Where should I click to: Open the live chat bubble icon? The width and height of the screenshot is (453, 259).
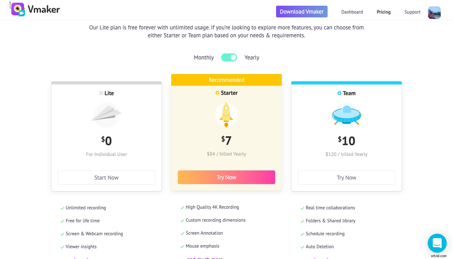coord(437,243)
